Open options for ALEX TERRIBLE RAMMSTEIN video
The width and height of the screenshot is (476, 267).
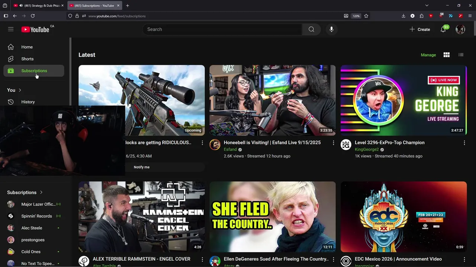point(202,259)
